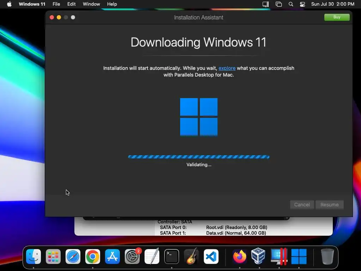Open Visual Studio Code from the Dock

(211, 257)
